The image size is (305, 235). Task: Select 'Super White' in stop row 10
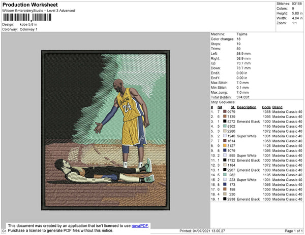(247, 155)
